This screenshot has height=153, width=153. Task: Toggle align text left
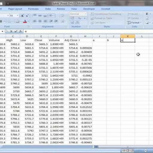(x=35, y=21)
